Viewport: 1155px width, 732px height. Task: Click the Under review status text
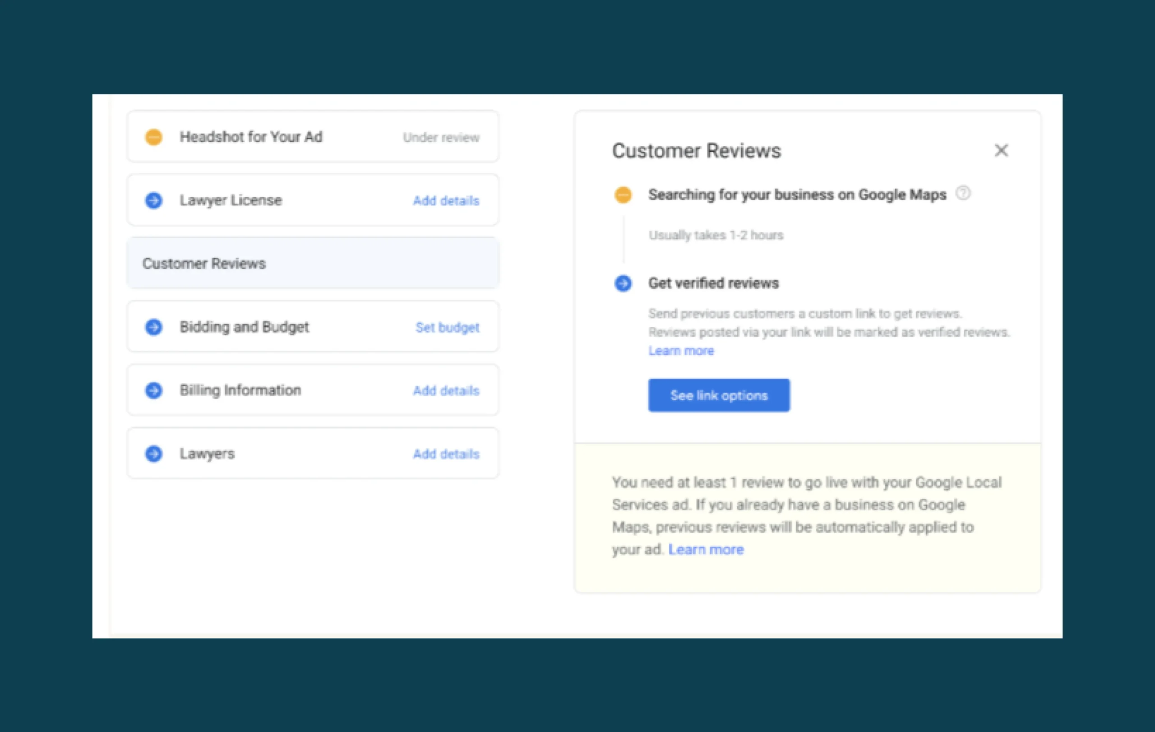pyautogui.click(x=441, y=138)
